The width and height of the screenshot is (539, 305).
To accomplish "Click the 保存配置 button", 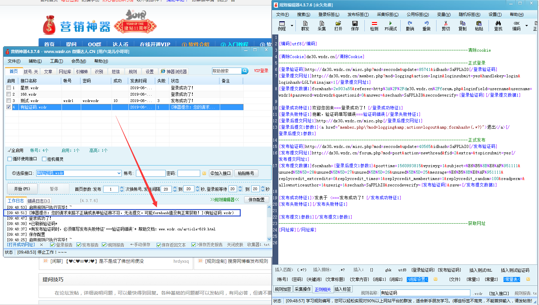I will (x=257, y=200).
